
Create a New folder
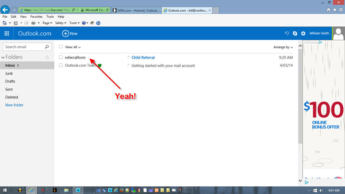tap(14, 105)
